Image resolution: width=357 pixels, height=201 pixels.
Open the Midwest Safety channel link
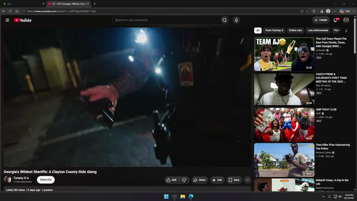[324, 153]
